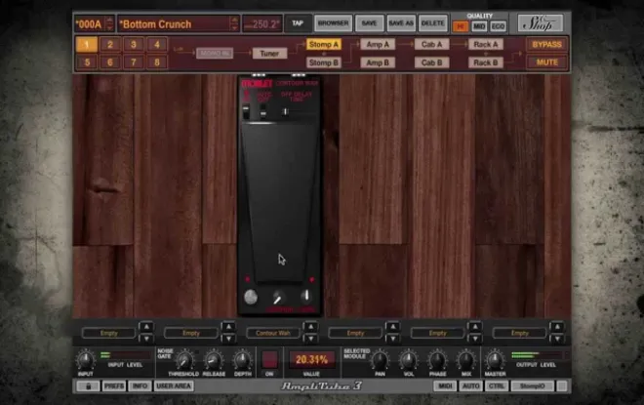
Task: Click the up arrow of the last stomp slot
Action: 557,327
